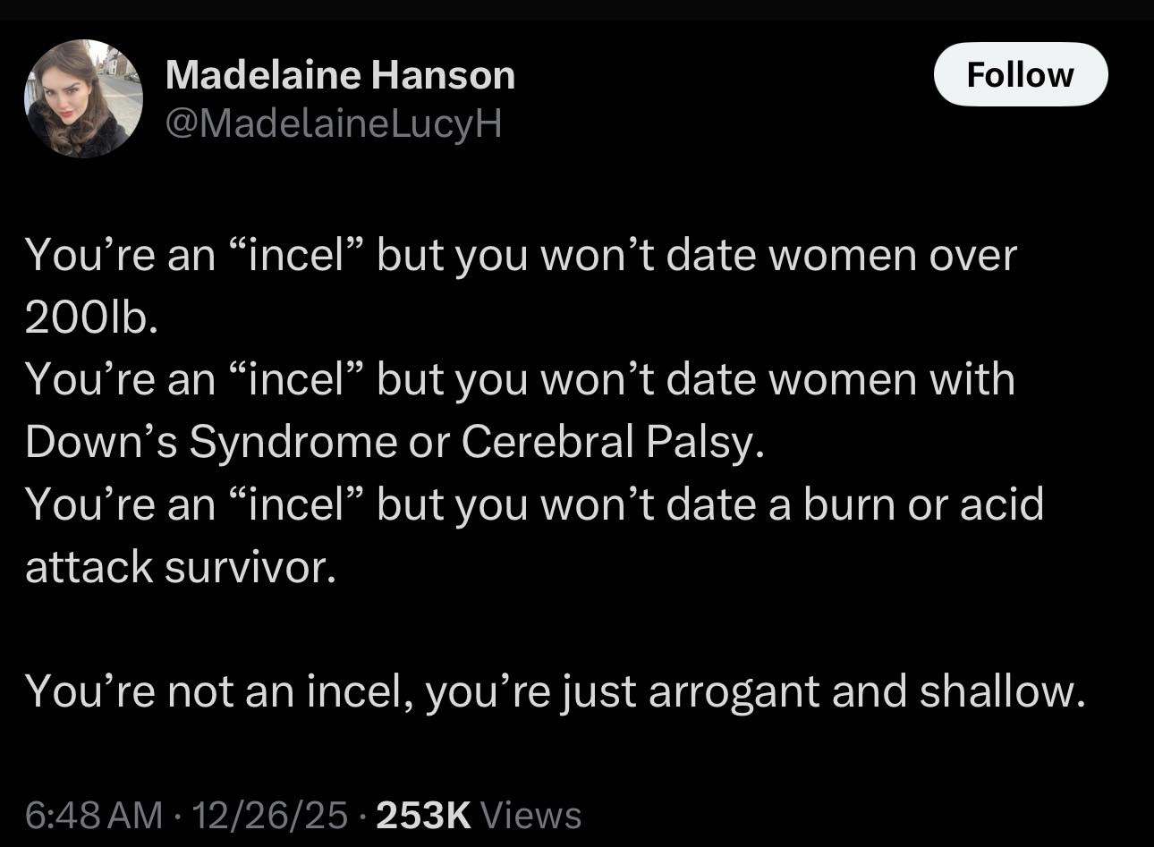Click "burn or acid" in third sentence
The width and height of the screenshot is (1154, 847).
pos(923,504)
